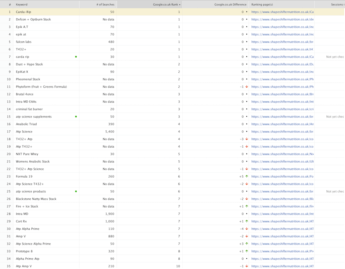Image resolution: width=345 pixels, height=269 pixels.
Task: Click green dot beside atp science products
Action: 76,191
